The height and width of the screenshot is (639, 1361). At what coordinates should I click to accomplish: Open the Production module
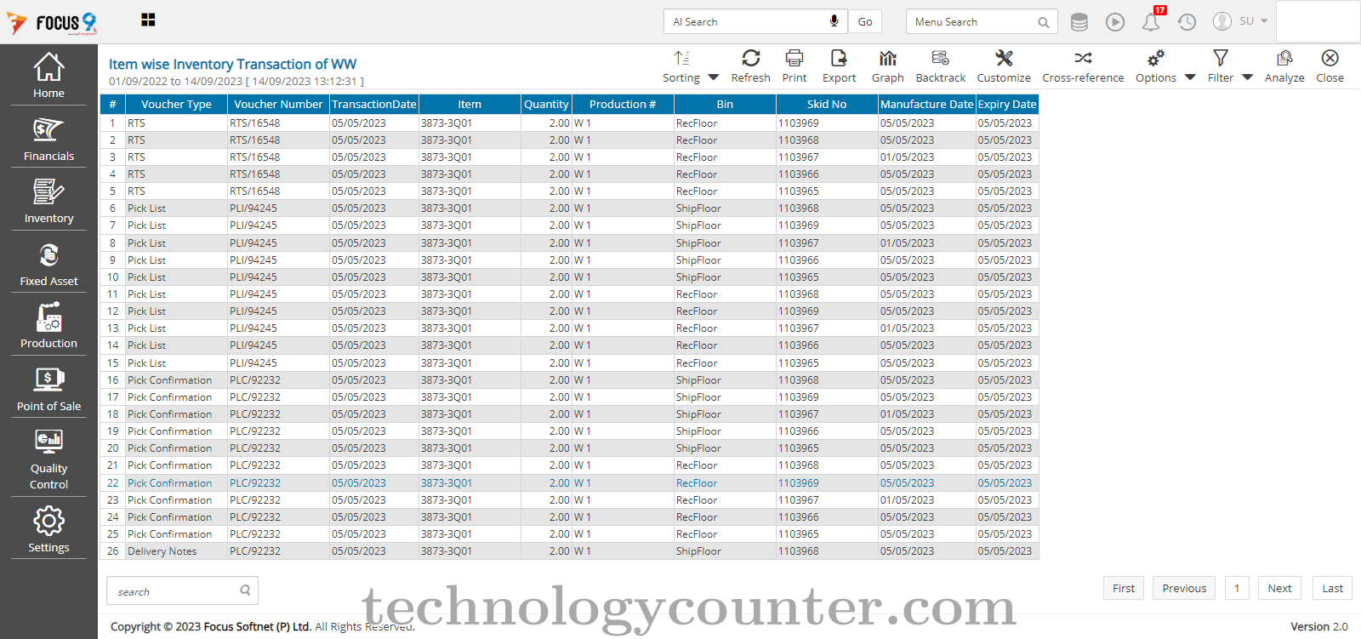[48, 328]
